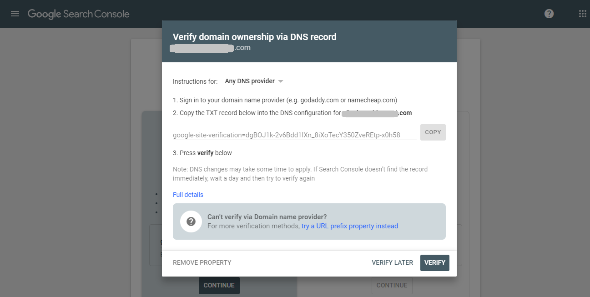The image size is (590, 297).
Task: Click the dark CONTINUE button behind dialog
Action: 219,285
